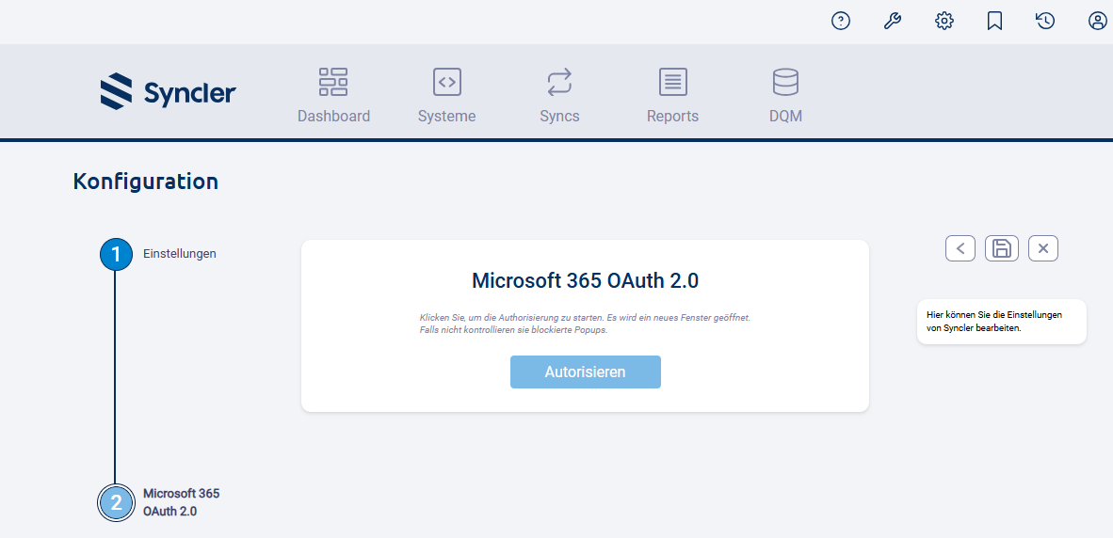This screenshot has width=1113, height=538.
Task: Go back using the left chevron button
Action: tap(960, 248)
